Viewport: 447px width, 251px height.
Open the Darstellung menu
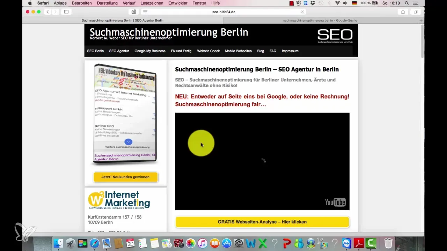tap(108, 3)
